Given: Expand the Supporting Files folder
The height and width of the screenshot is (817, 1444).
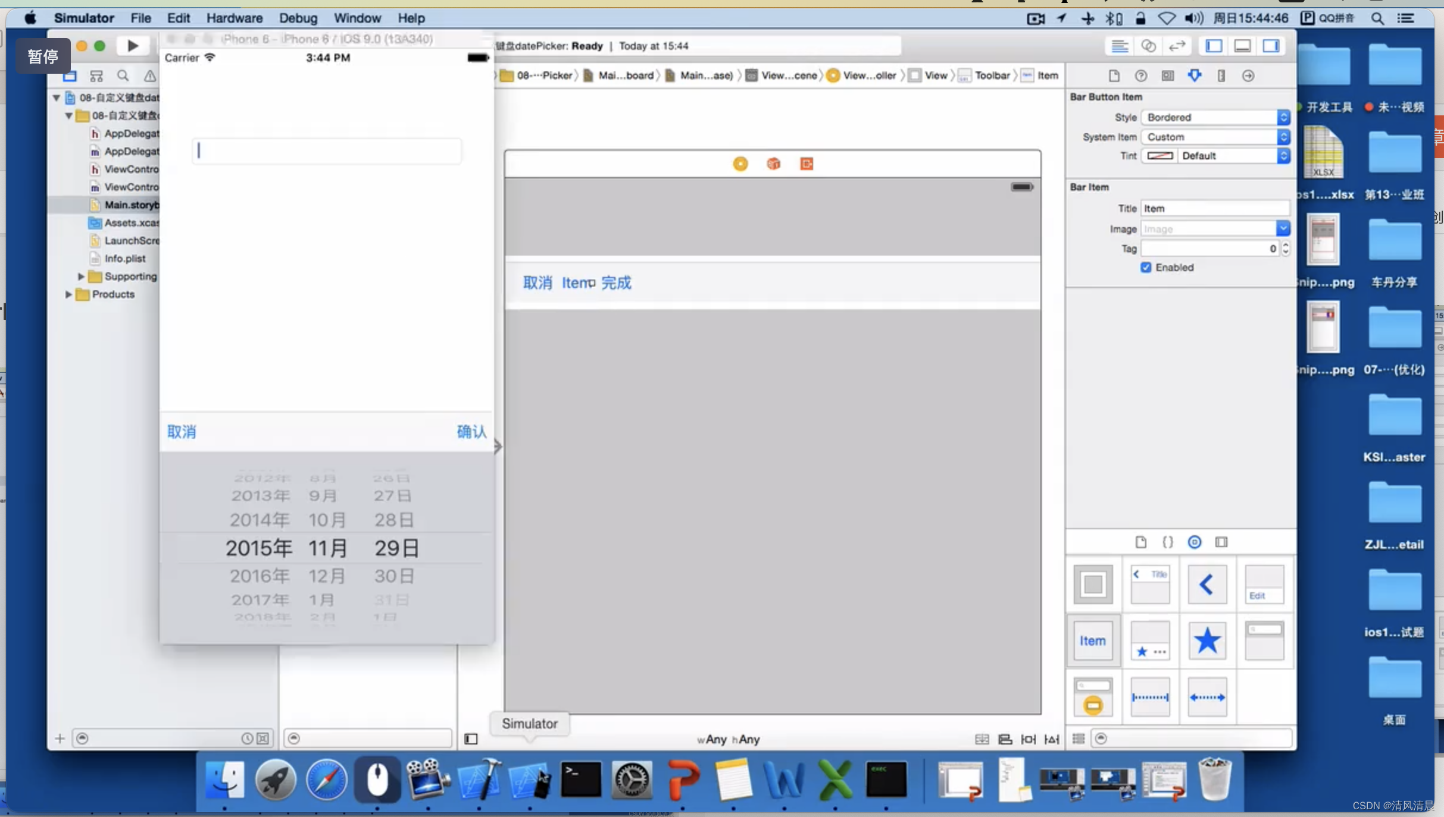Looking at the screenshot, I should pyautogui.click(x=81, y=276).
